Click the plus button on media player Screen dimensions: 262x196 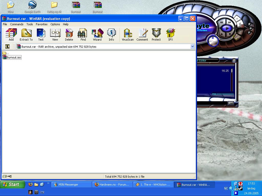point(249,24)
